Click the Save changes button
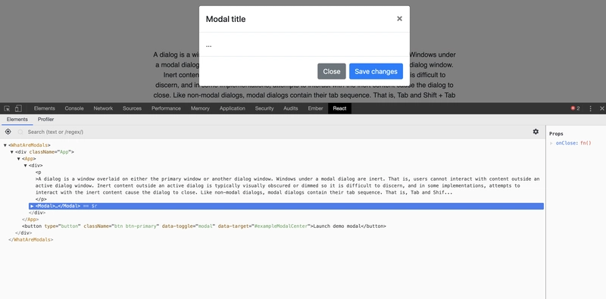 point(376,71)
